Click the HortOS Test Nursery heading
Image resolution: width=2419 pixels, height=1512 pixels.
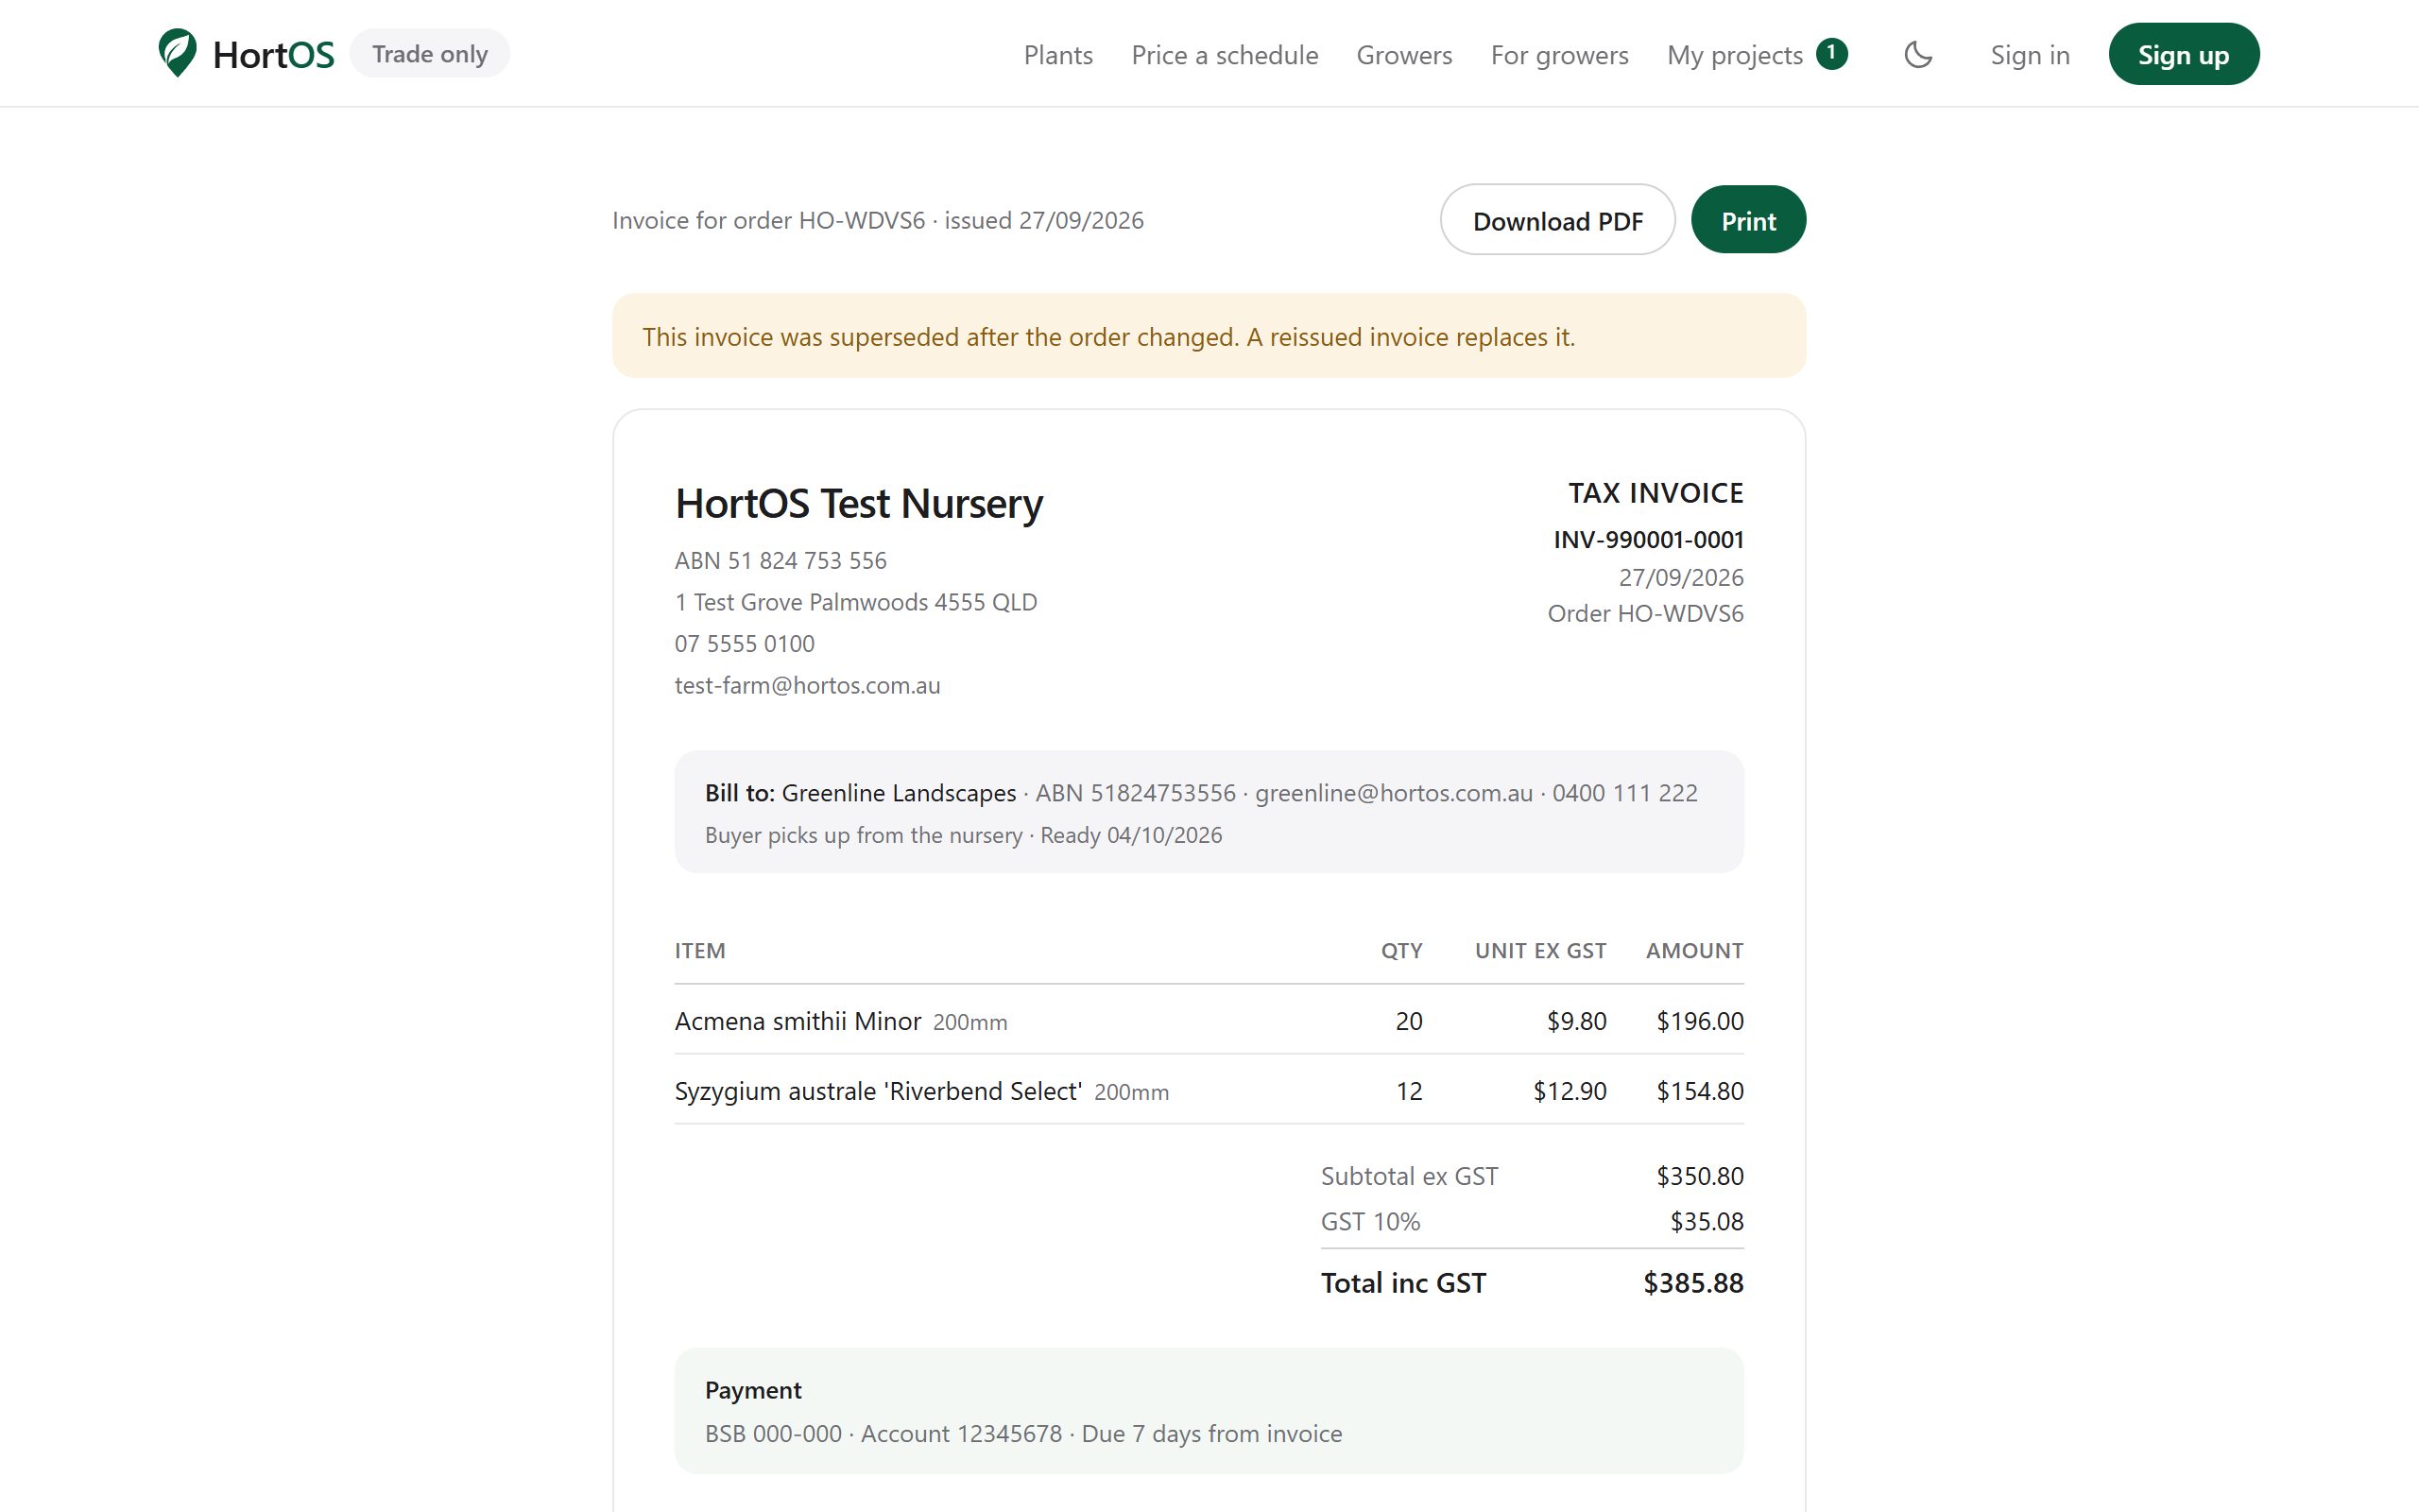(x=859, y=504)
